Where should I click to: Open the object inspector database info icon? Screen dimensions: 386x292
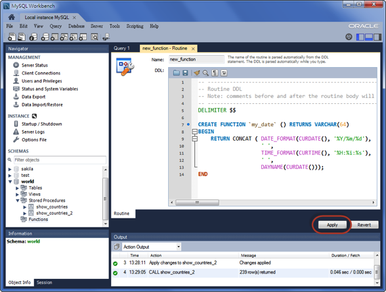[x=33, y=37]
